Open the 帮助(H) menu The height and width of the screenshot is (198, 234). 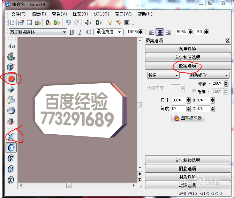coord(145,14)
